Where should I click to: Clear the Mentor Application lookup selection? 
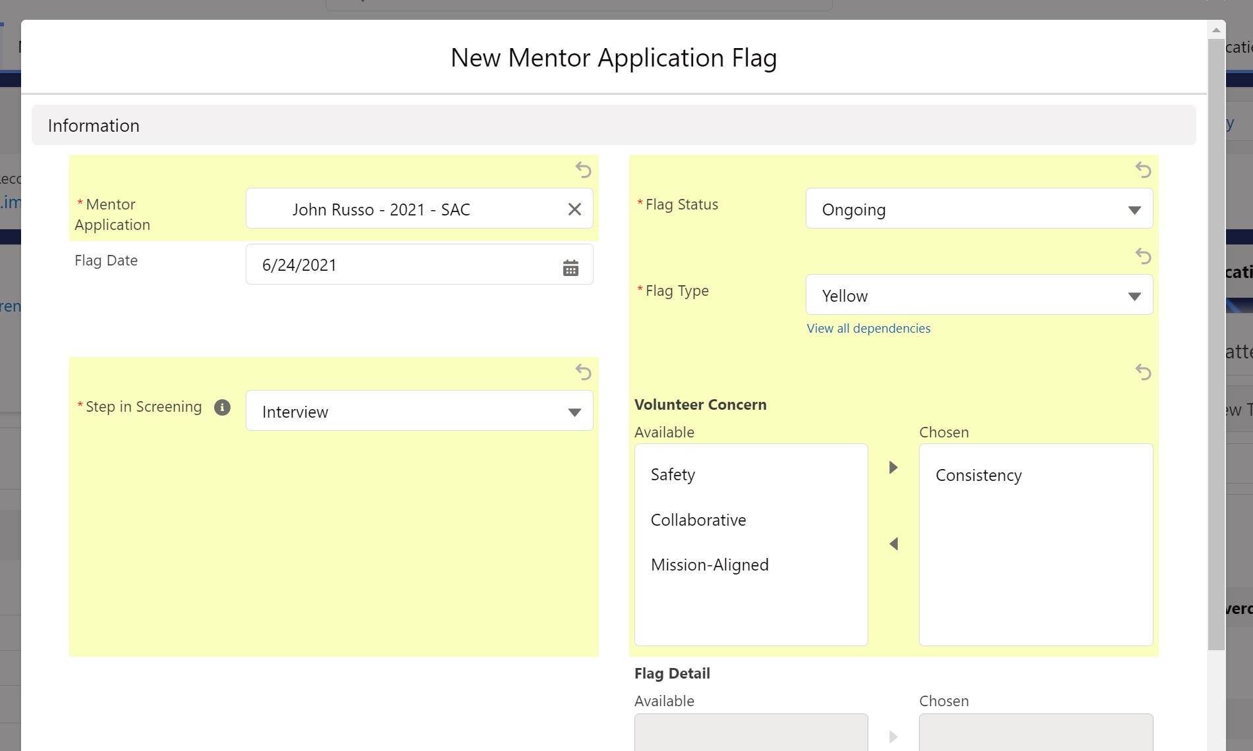[574, 209]
